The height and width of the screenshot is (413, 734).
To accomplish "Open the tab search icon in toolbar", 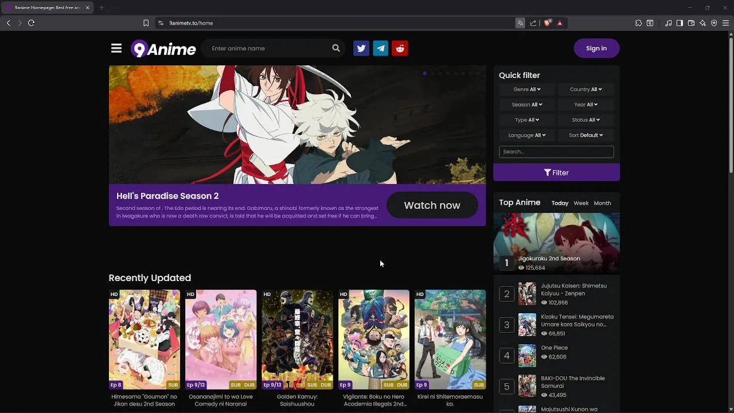I will (x=650, y=23).
